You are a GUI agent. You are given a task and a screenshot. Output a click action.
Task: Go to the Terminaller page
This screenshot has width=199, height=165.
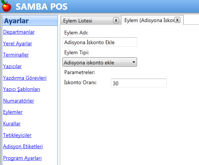click(x=16, y=55)
